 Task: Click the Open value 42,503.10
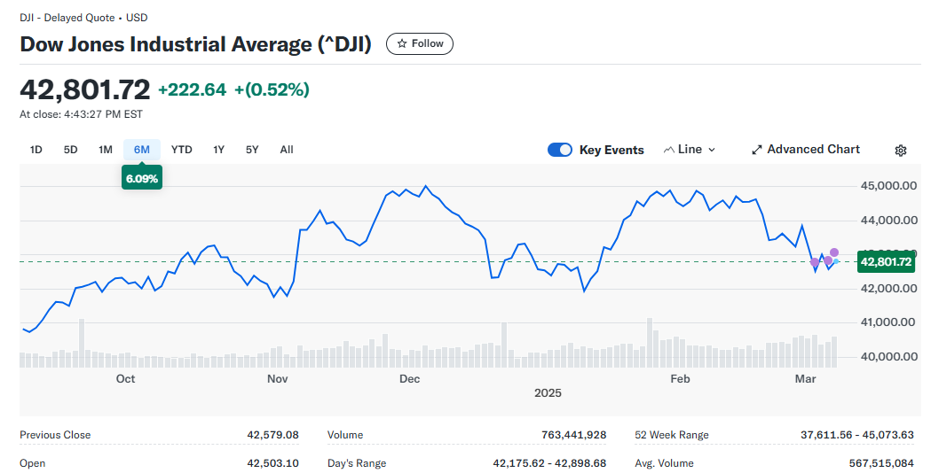point(273,463)
